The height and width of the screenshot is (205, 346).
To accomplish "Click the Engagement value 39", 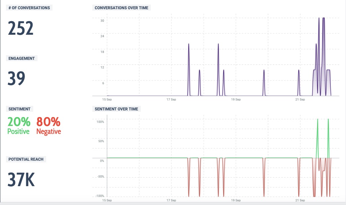I will pyautogui.click(x=17, y=79).
